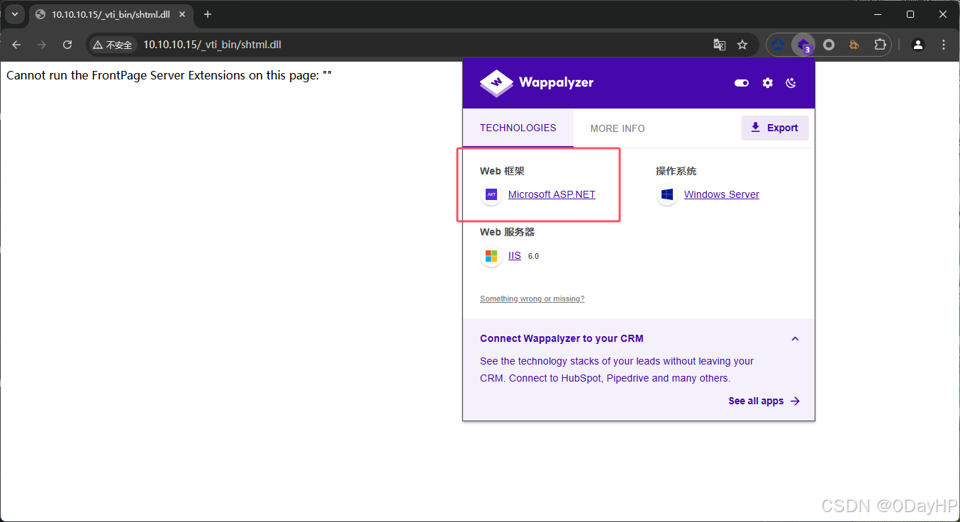This screenshot has height=522, width=960.
Task: Click the 'Web 服务器' category heading
Action: pos(507,232)
